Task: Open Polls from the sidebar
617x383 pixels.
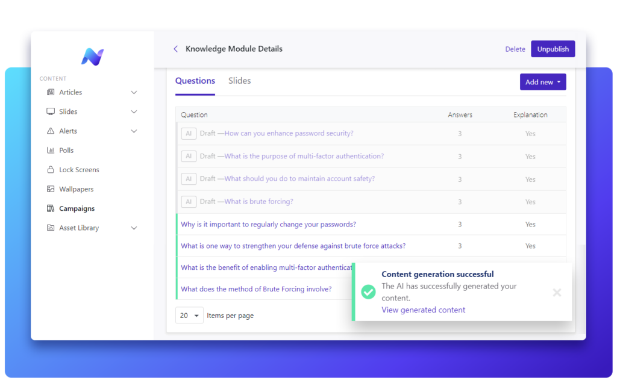Action: (51, 150)
